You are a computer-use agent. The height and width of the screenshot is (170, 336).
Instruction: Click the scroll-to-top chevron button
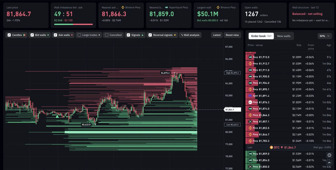(x=329, y=162)
